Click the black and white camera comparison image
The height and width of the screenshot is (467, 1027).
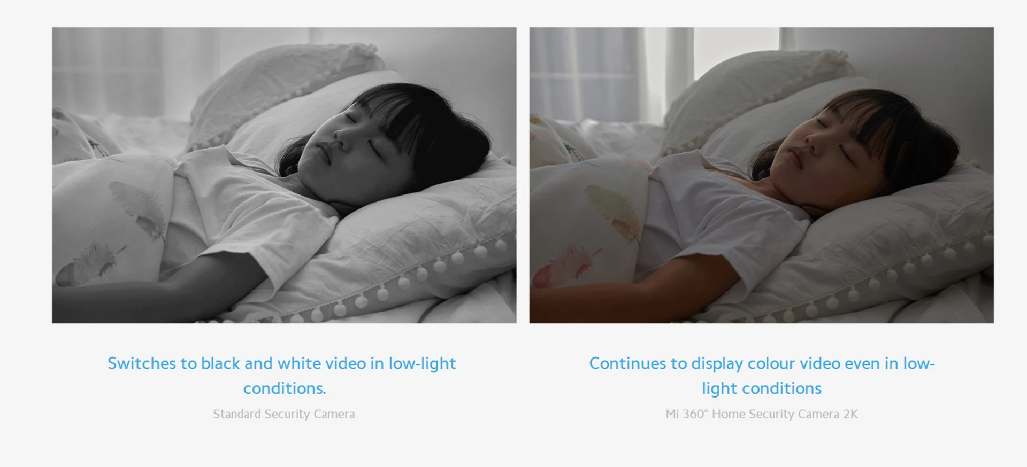pos(284,175)
